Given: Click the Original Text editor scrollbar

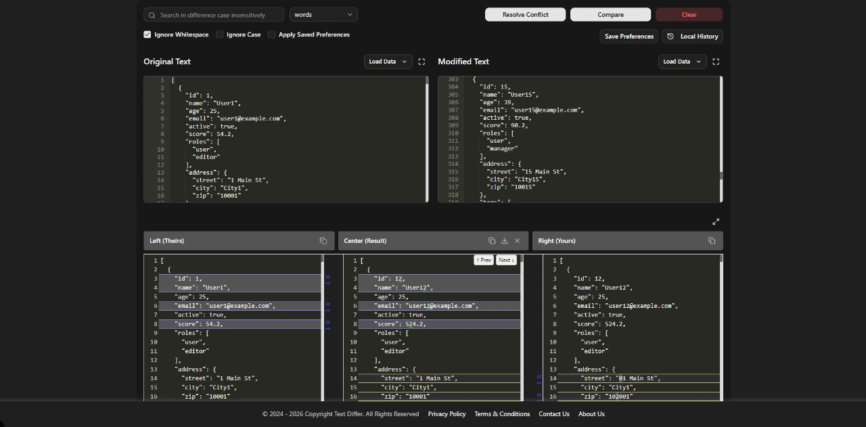Looking at the screenshot, I should [x=427, y=139].
